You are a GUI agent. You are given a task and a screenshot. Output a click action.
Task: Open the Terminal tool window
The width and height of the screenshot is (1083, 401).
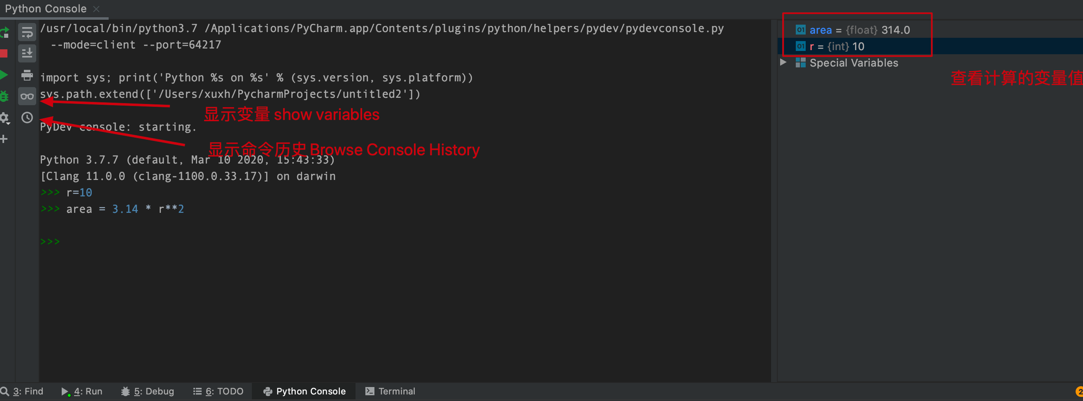tap(390, 391)
